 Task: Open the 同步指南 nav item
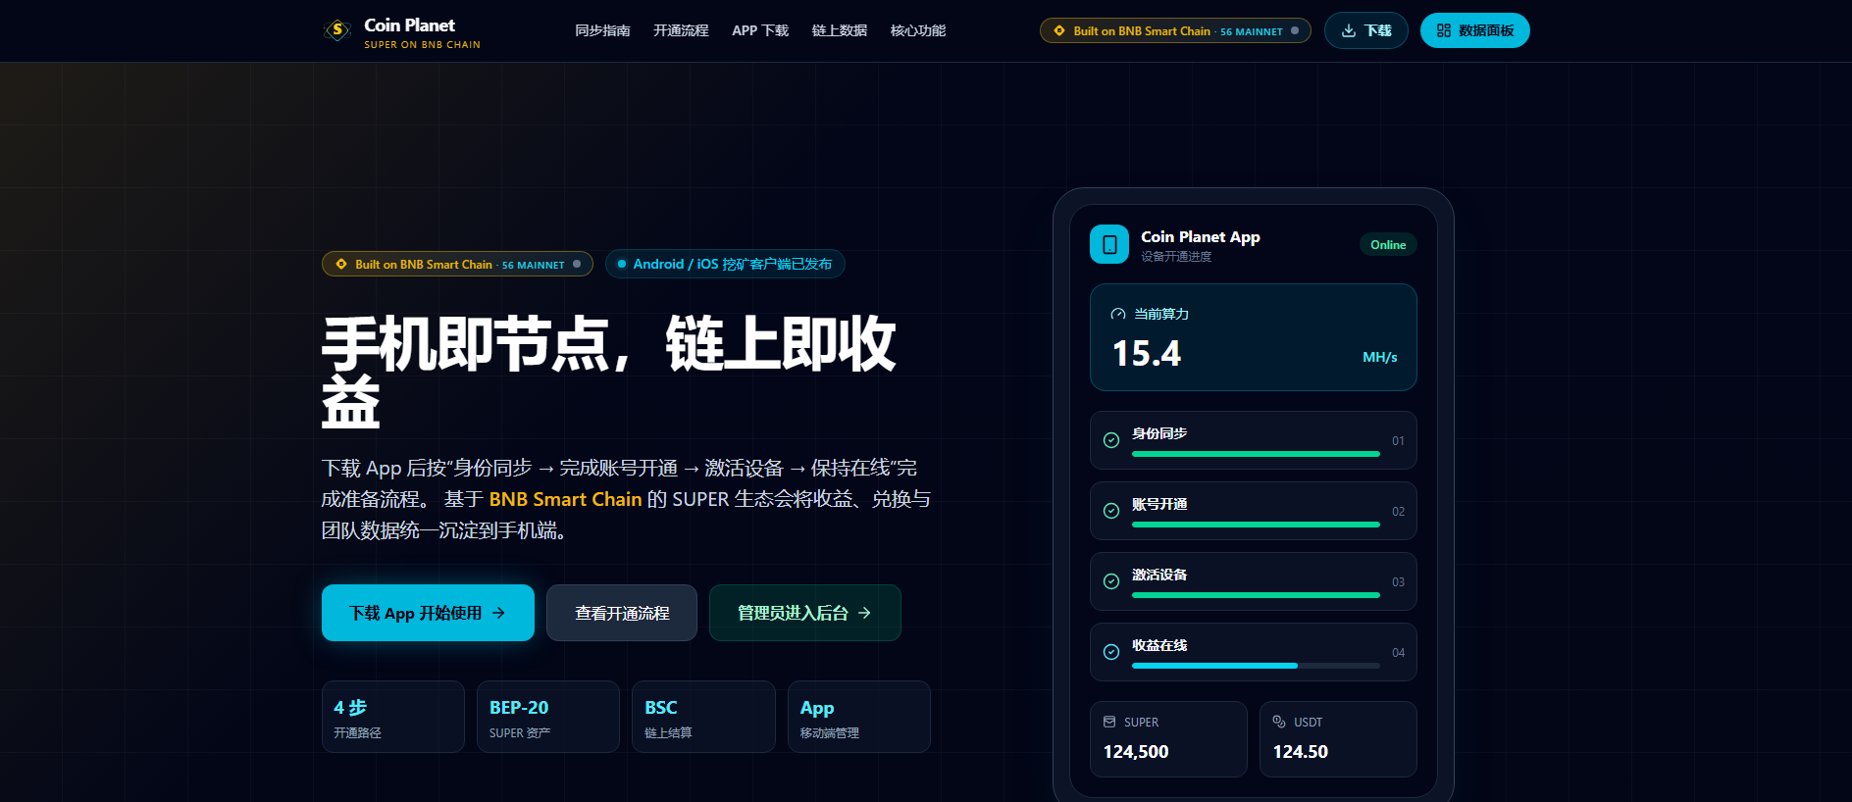[602, 30]
